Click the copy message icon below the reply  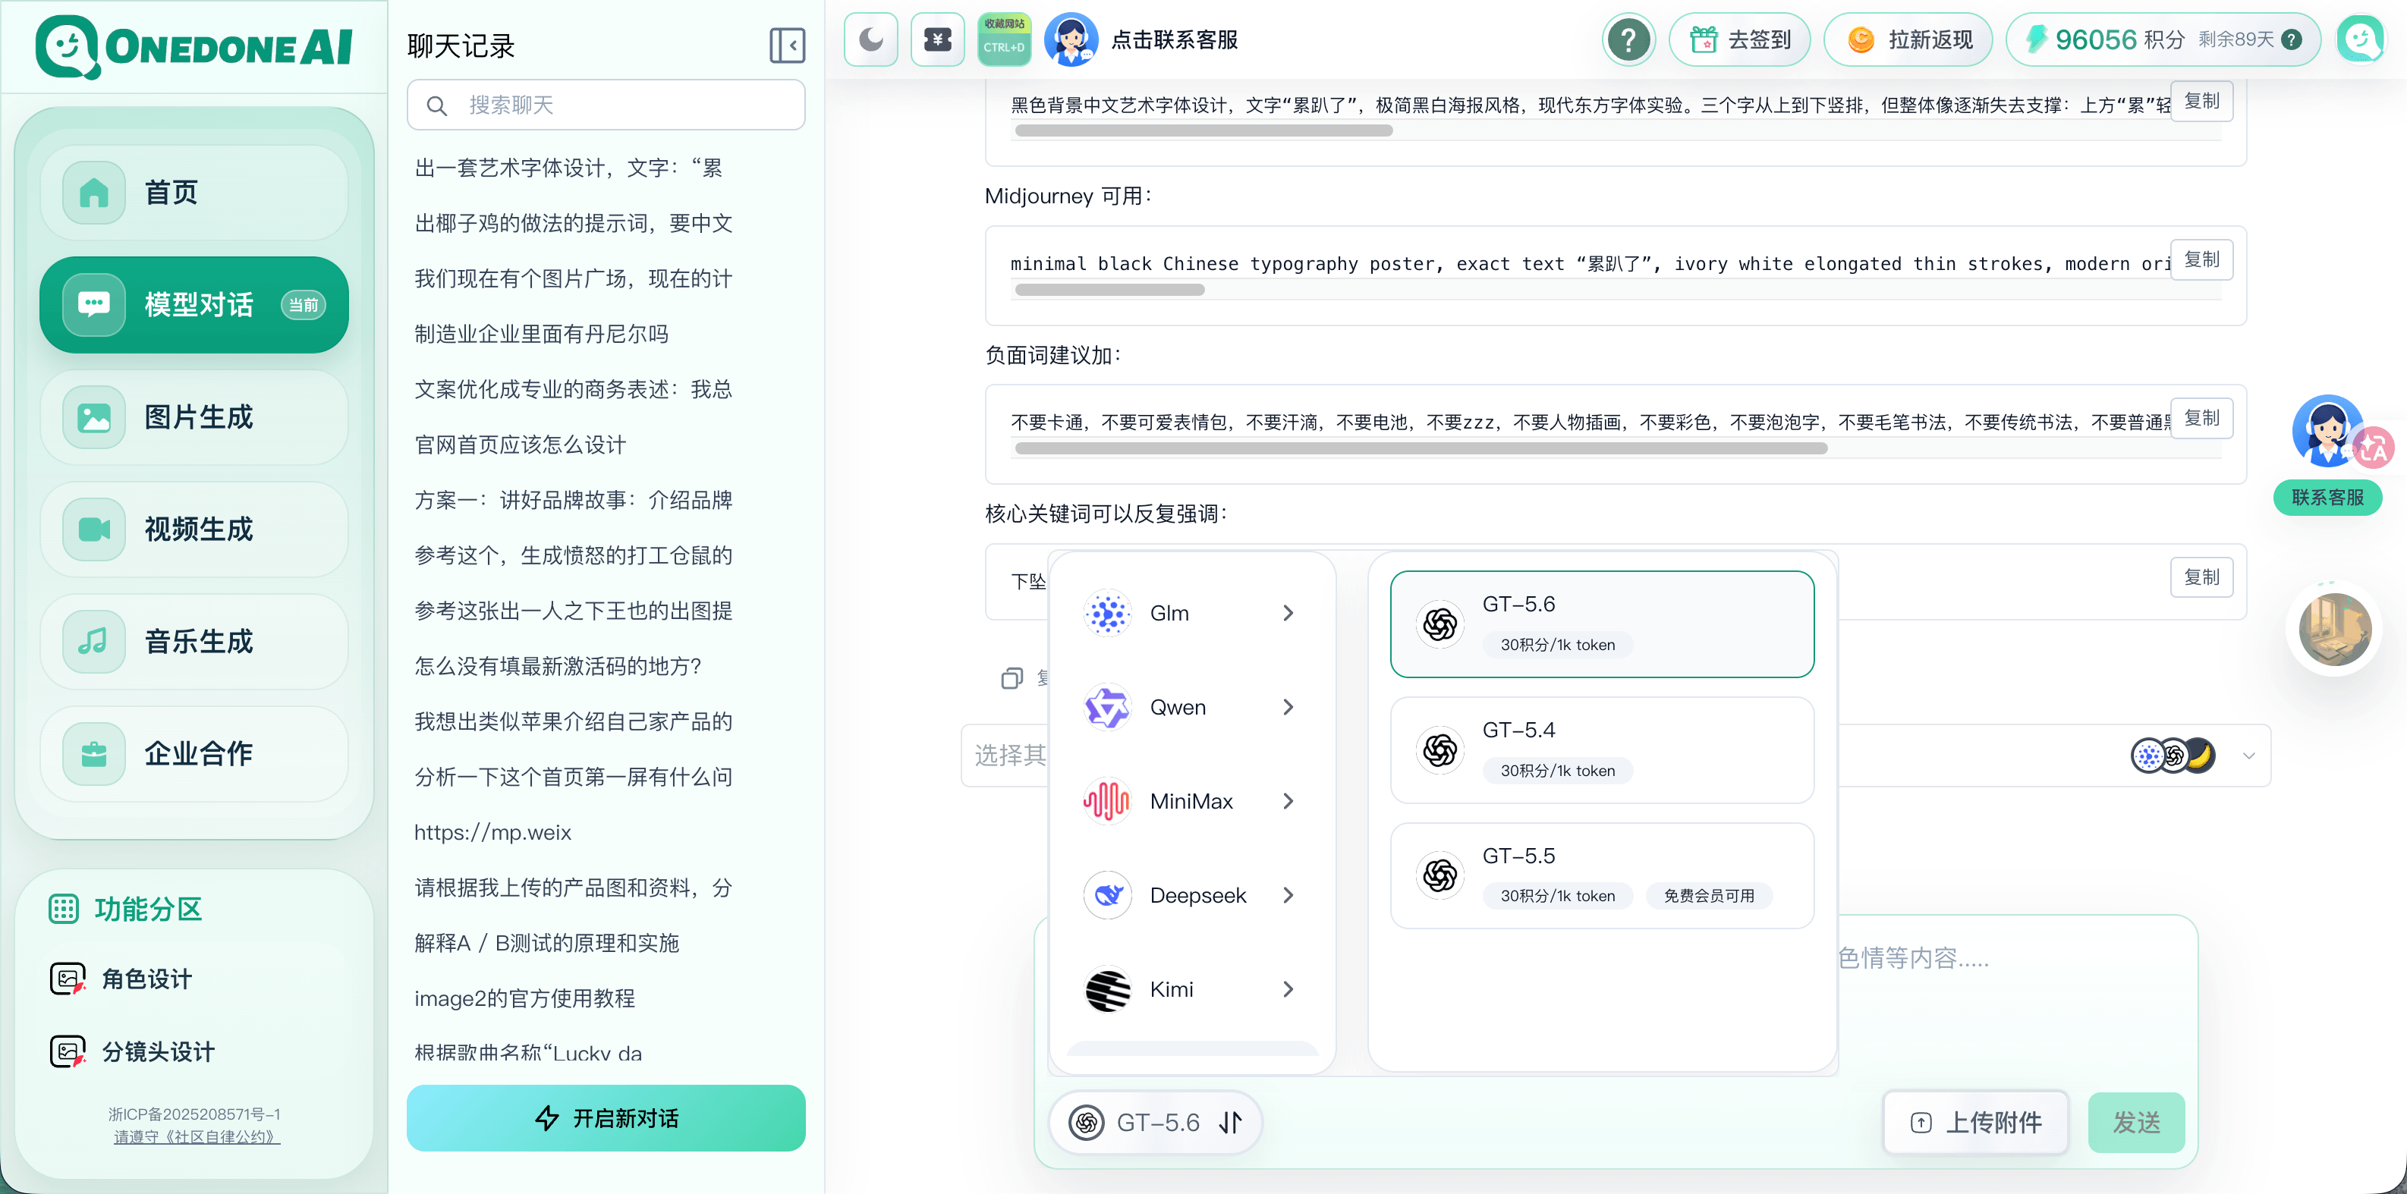pos(1011,677)
